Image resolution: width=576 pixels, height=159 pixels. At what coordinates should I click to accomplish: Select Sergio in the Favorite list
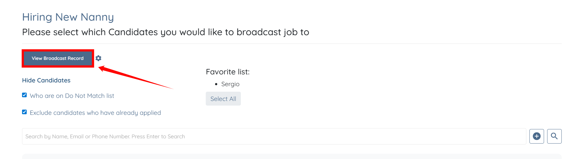pyautogui.click(x=230, y=84)
